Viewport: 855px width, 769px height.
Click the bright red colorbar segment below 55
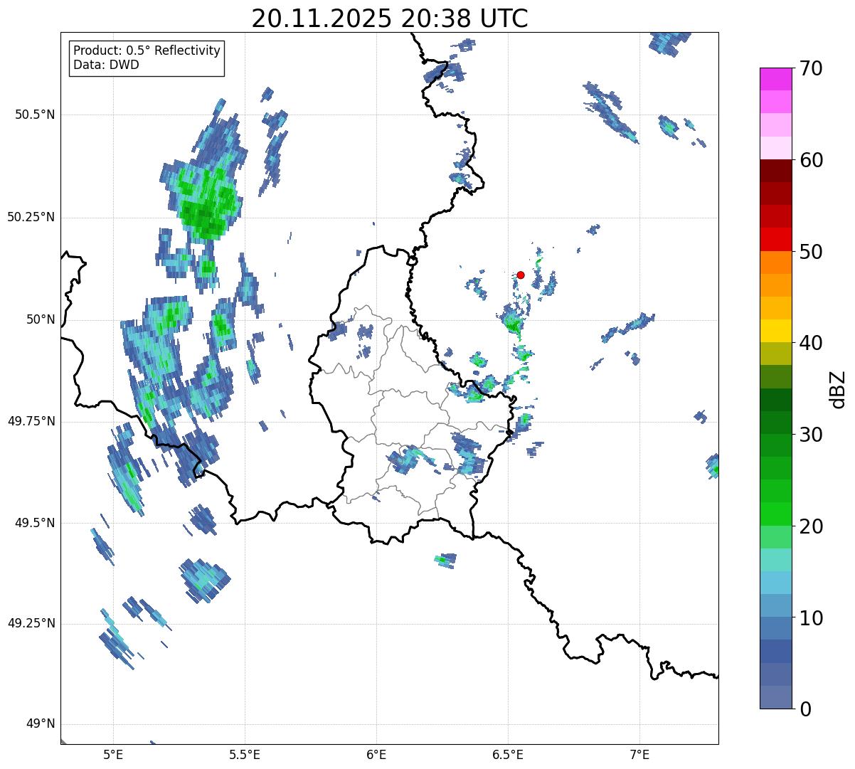click(775, 240)
